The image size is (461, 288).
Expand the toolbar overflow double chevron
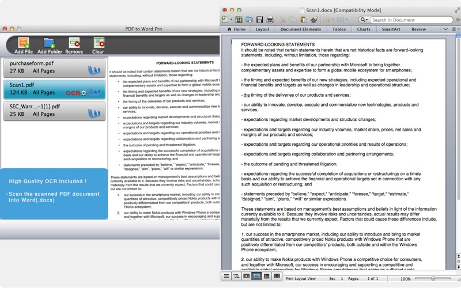pyautogui.click(x=458, y=20)
